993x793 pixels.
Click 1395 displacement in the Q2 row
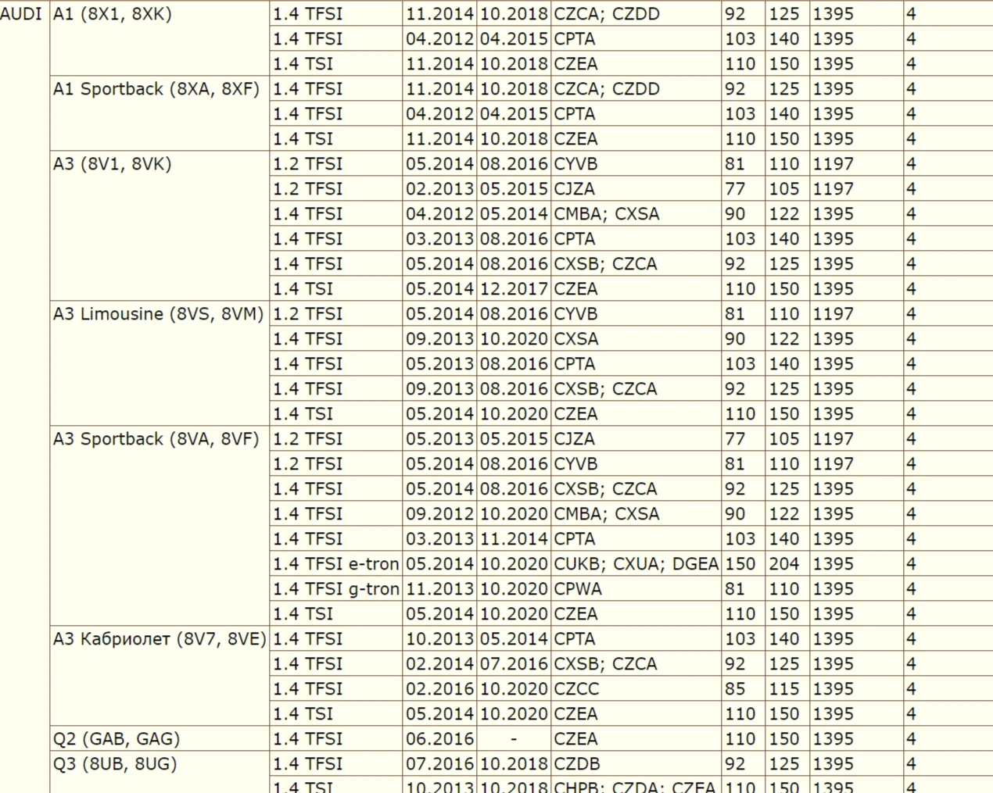(x=833, y=739)
